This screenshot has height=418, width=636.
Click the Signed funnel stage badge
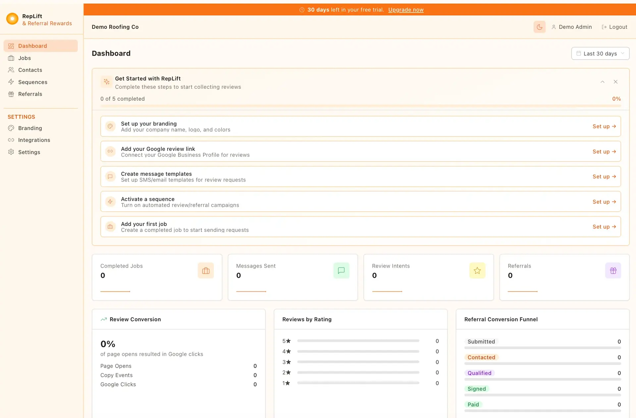click(477, 389)
